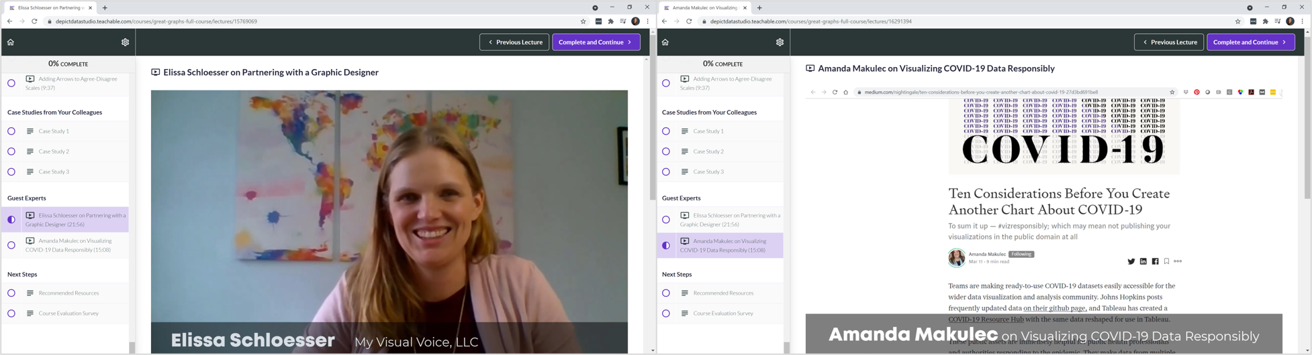Open article more options ellipsis icon
The image size is (1312, 355).
tap(1178, 261)
